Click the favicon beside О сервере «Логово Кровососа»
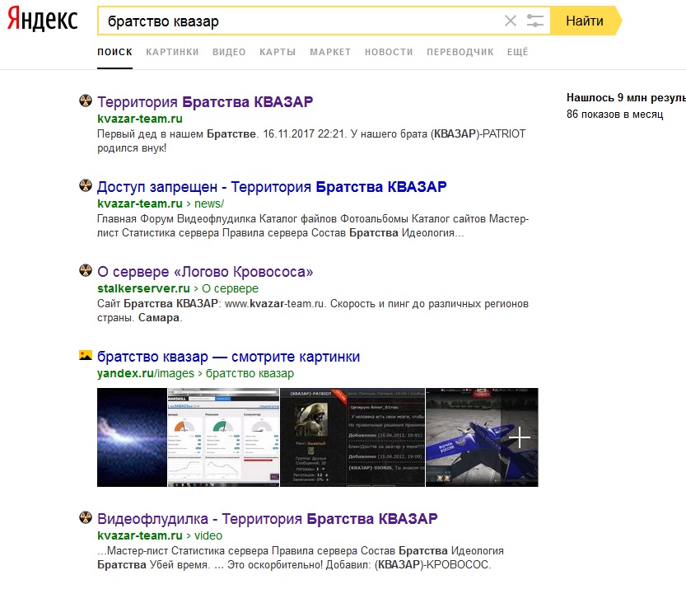Screen dimensions: 686x589 coord(86,270)
